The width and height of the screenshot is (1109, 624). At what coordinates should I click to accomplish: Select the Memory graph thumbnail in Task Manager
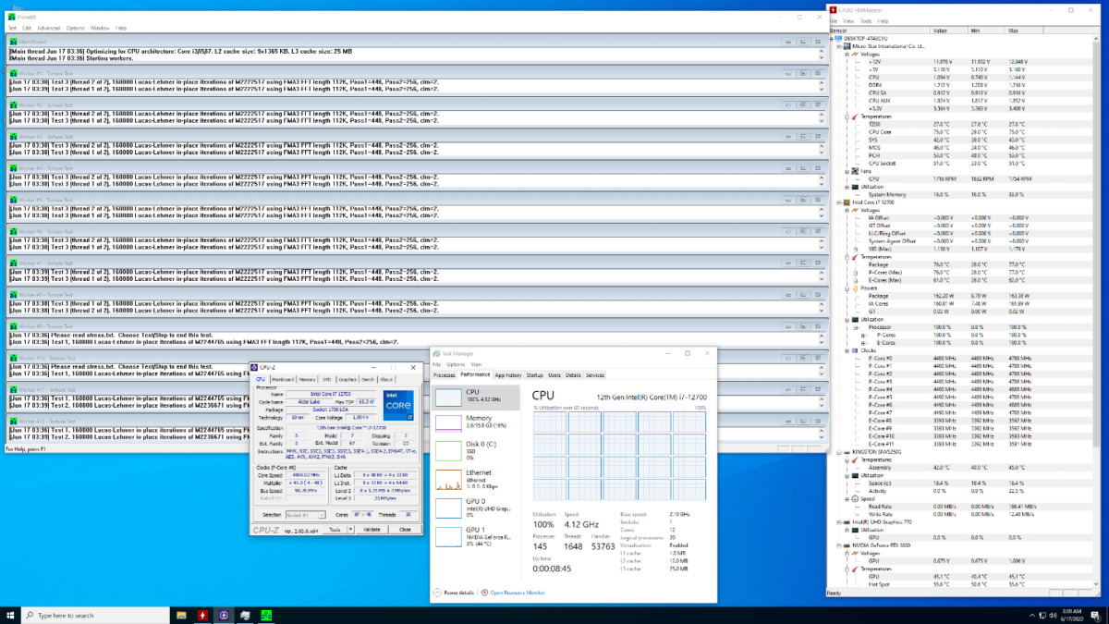click(449, 423)
